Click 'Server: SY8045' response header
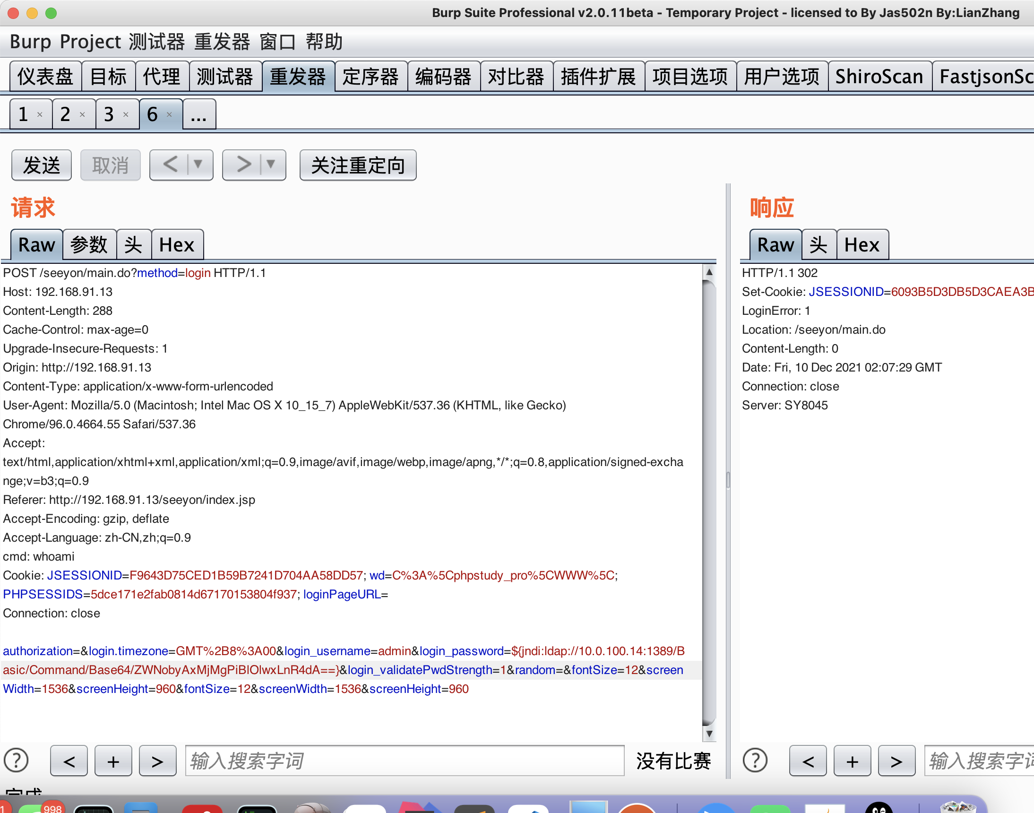The height and width of the screenshot is (813, 1034). point(785,405)
